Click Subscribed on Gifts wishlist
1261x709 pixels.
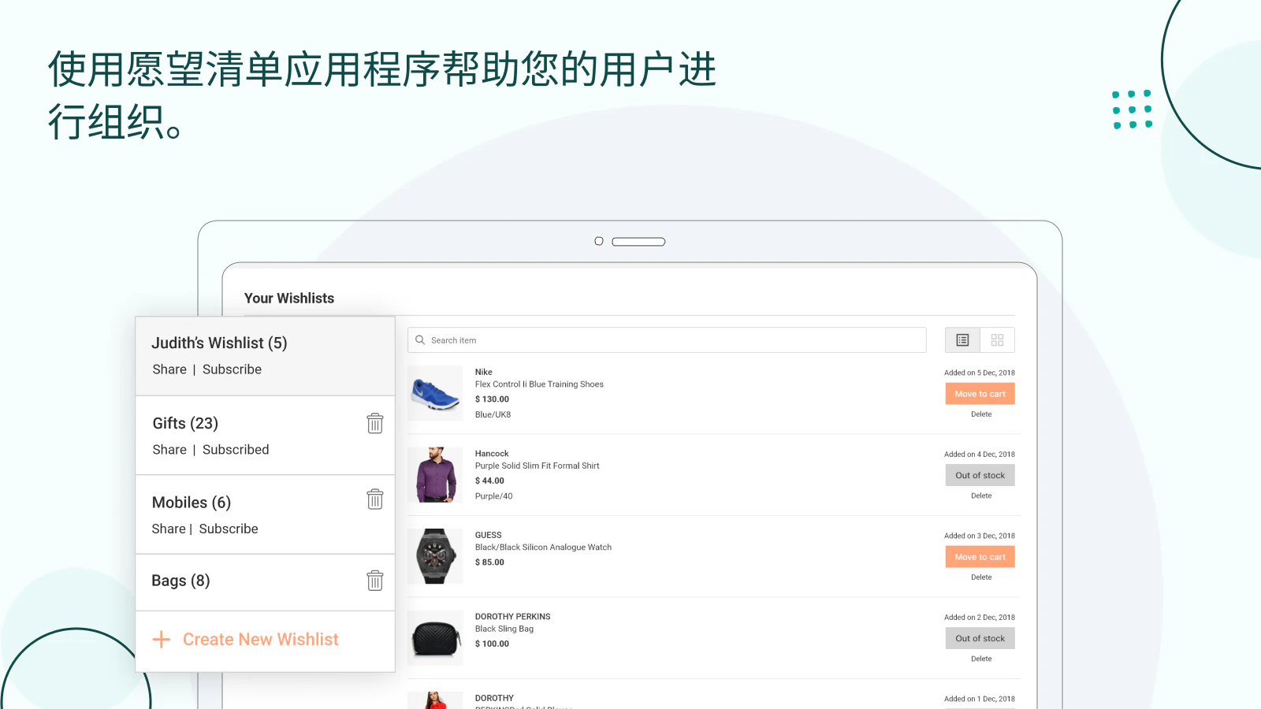[x=236, y=450]
